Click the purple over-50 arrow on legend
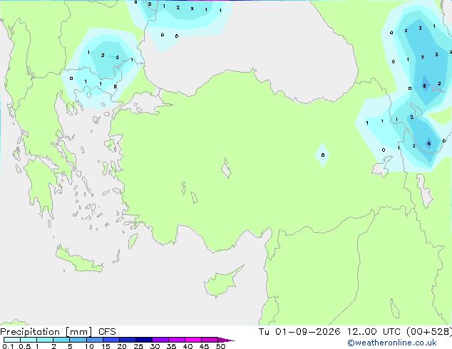452x349 pixels. click(x=226, y=340)
